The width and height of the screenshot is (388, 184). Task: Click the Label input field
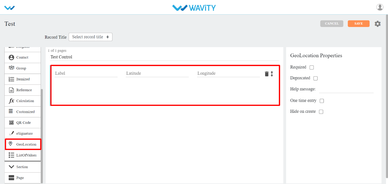click(86, 73)
